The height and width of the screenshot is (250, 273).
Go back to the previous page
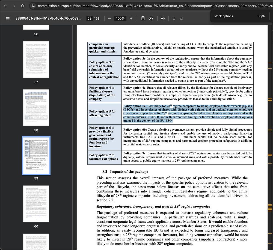pyautogui.click(x=5, y=6)
